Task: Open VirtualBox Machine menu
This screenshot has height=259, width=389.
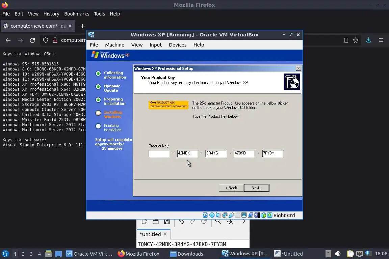Action: point(114,45)
